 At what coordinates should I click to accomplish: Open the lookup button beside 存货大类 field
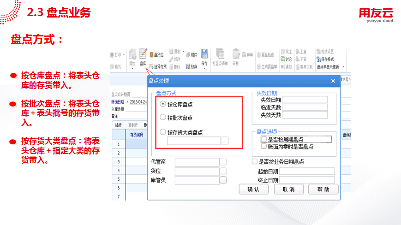(x=225, y=141)
